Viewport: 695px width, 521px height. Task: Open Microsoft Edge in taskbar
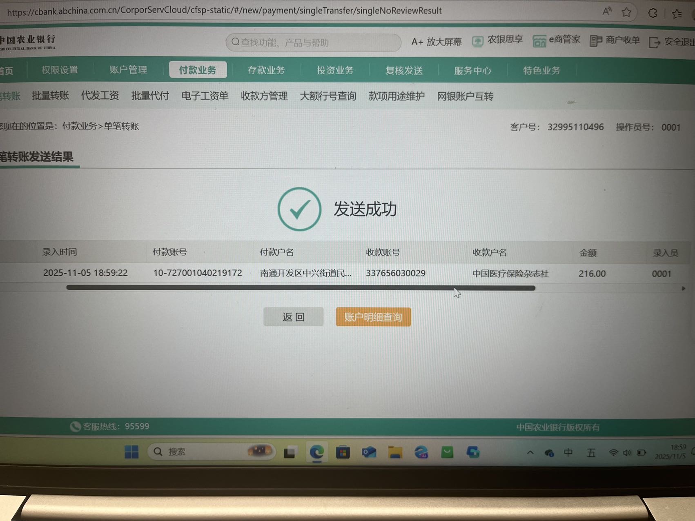316,452
